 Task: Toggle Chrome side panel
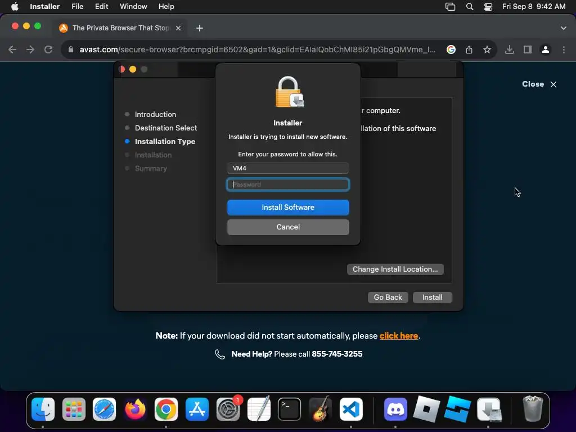[x=528, y=49]
